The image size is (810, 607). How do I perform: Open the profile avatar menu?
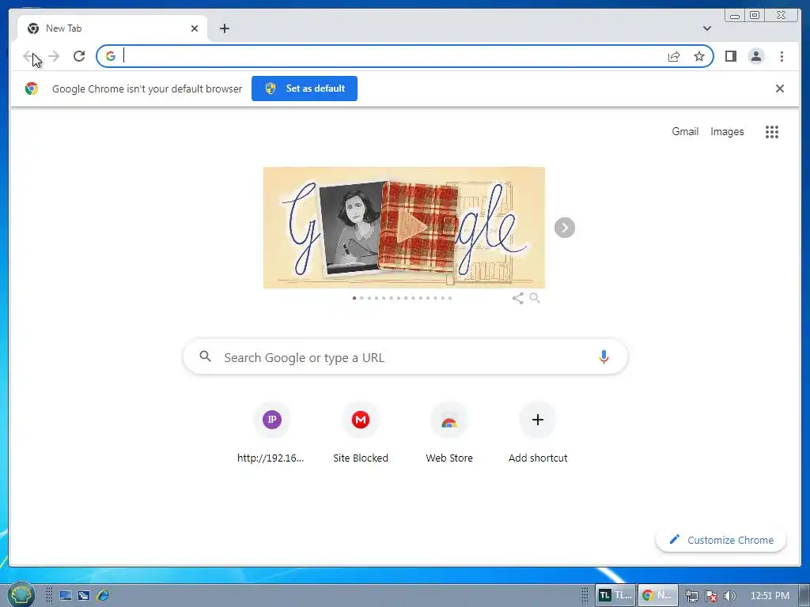[755, 56]
